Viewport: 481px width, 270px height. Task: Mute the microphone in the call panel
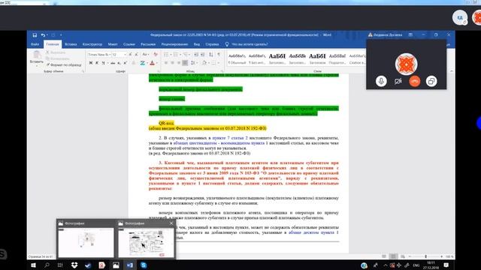pos(381,82)
